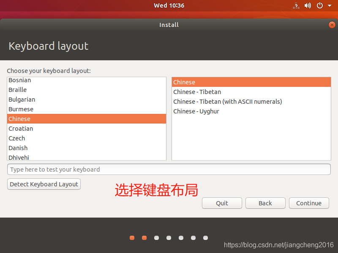Select Bosnian in the language list
This screenshot has height=253, width=338.
[87, 80]
